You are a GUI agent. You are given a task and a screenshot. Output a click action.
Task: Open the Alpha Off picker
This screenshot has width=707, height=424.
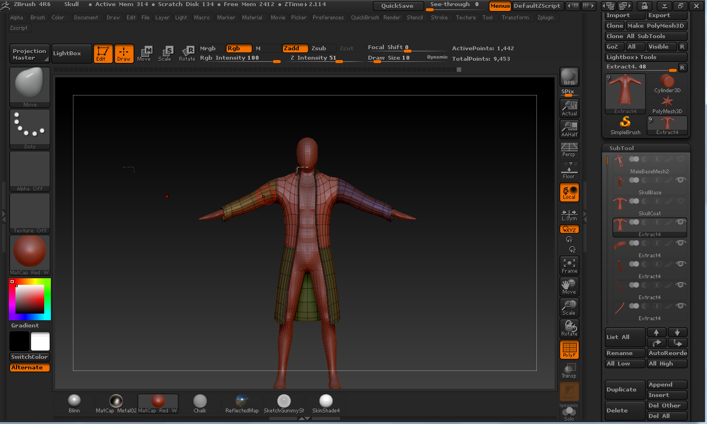30,171
